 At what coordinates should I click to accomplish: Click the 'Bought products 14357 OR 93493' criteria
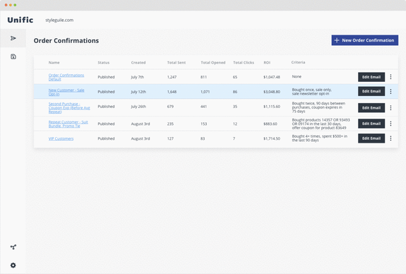coord(321,124)
